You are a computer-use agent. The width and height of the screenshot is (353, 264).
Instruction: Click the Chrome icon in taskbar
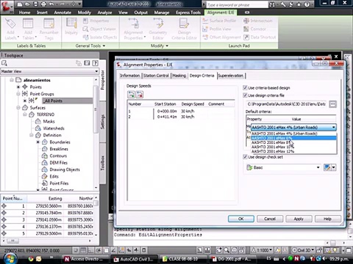(31, 259)
